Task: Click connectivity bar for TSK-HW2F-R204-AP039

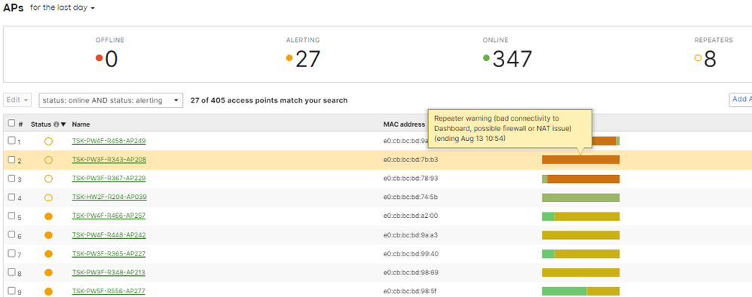Action: (x=581, y=197)
